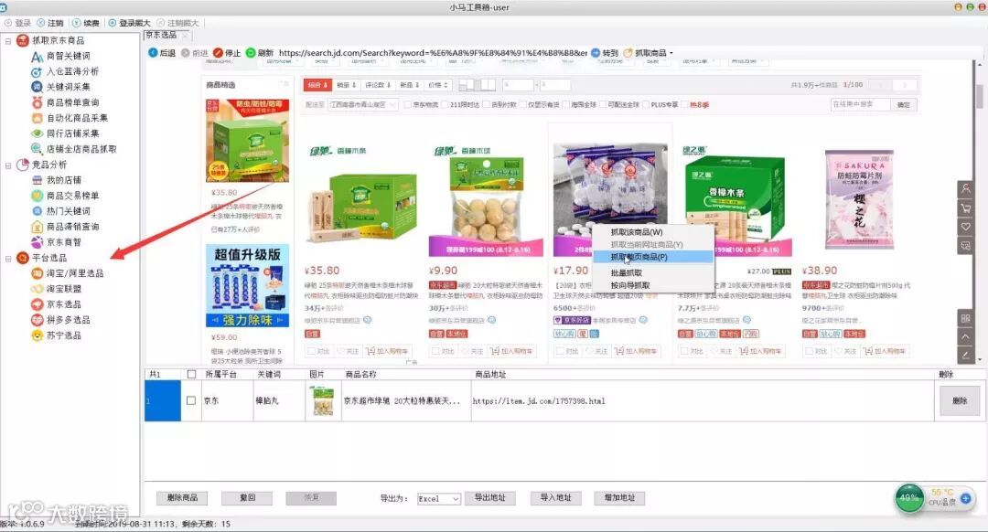
Task: Collapse the 竞品分析 tree node
Action: (x=8, y=165)
